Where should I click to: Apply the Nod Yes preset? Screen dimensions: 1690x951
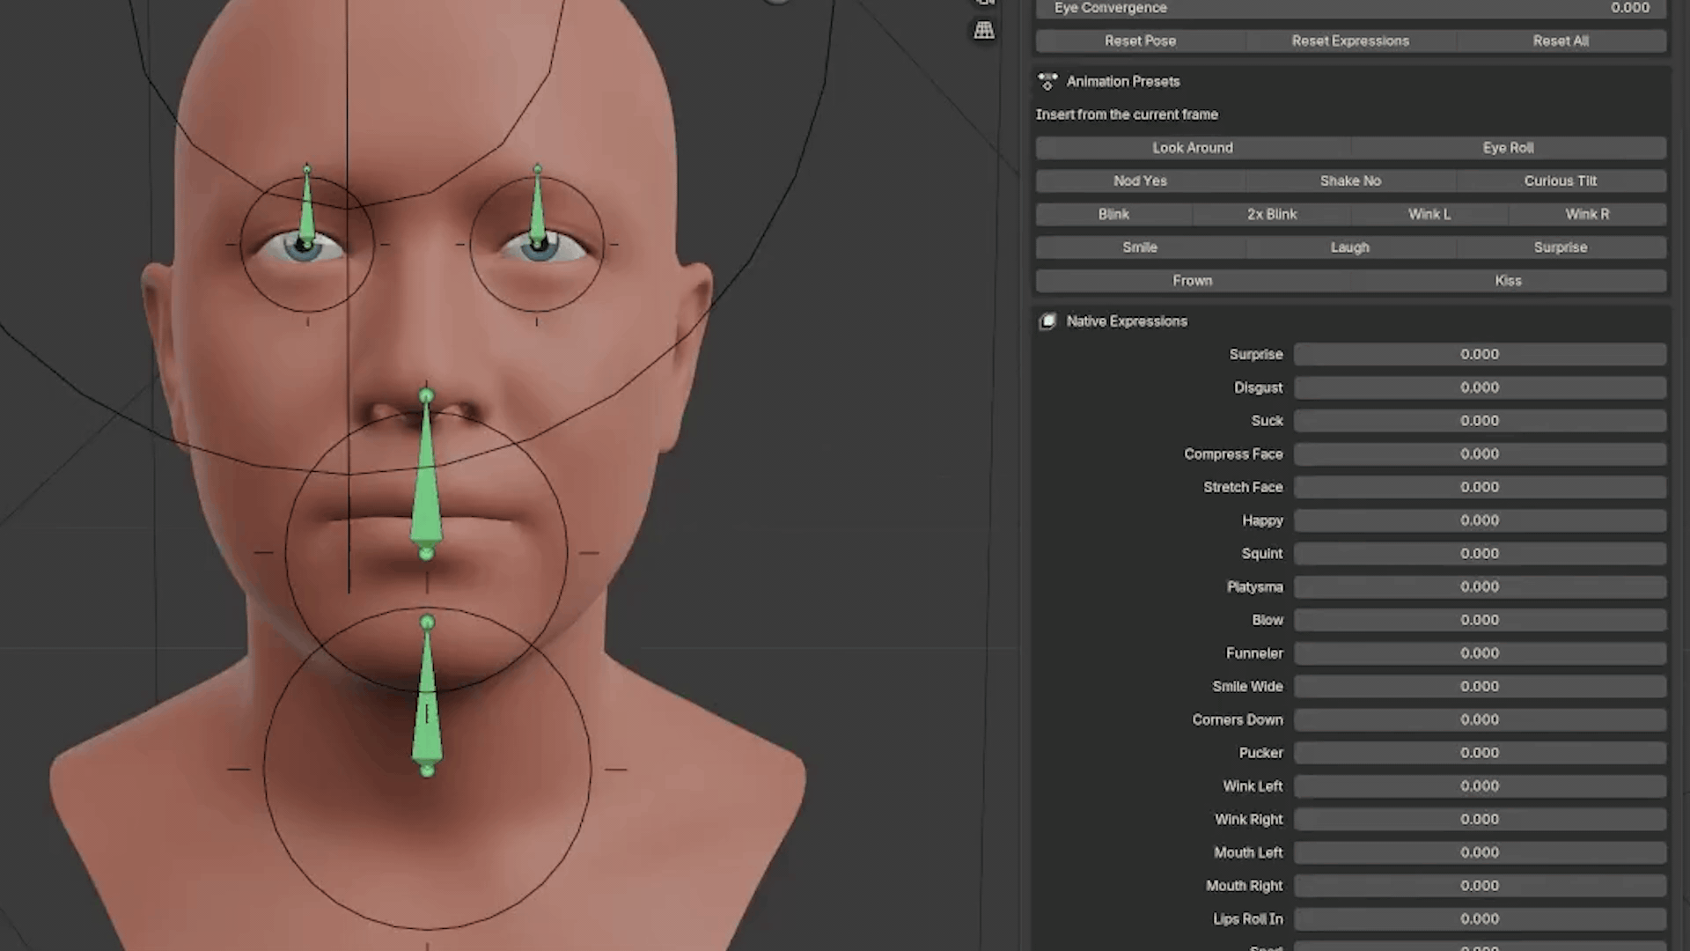click(1141, 181)
